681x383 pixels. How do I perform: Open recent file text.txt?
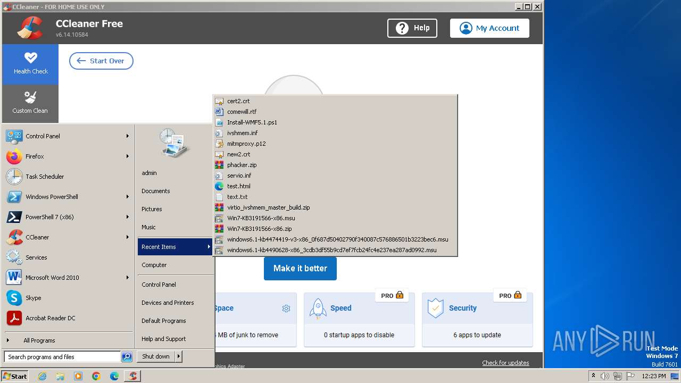[x=335, y=197]
